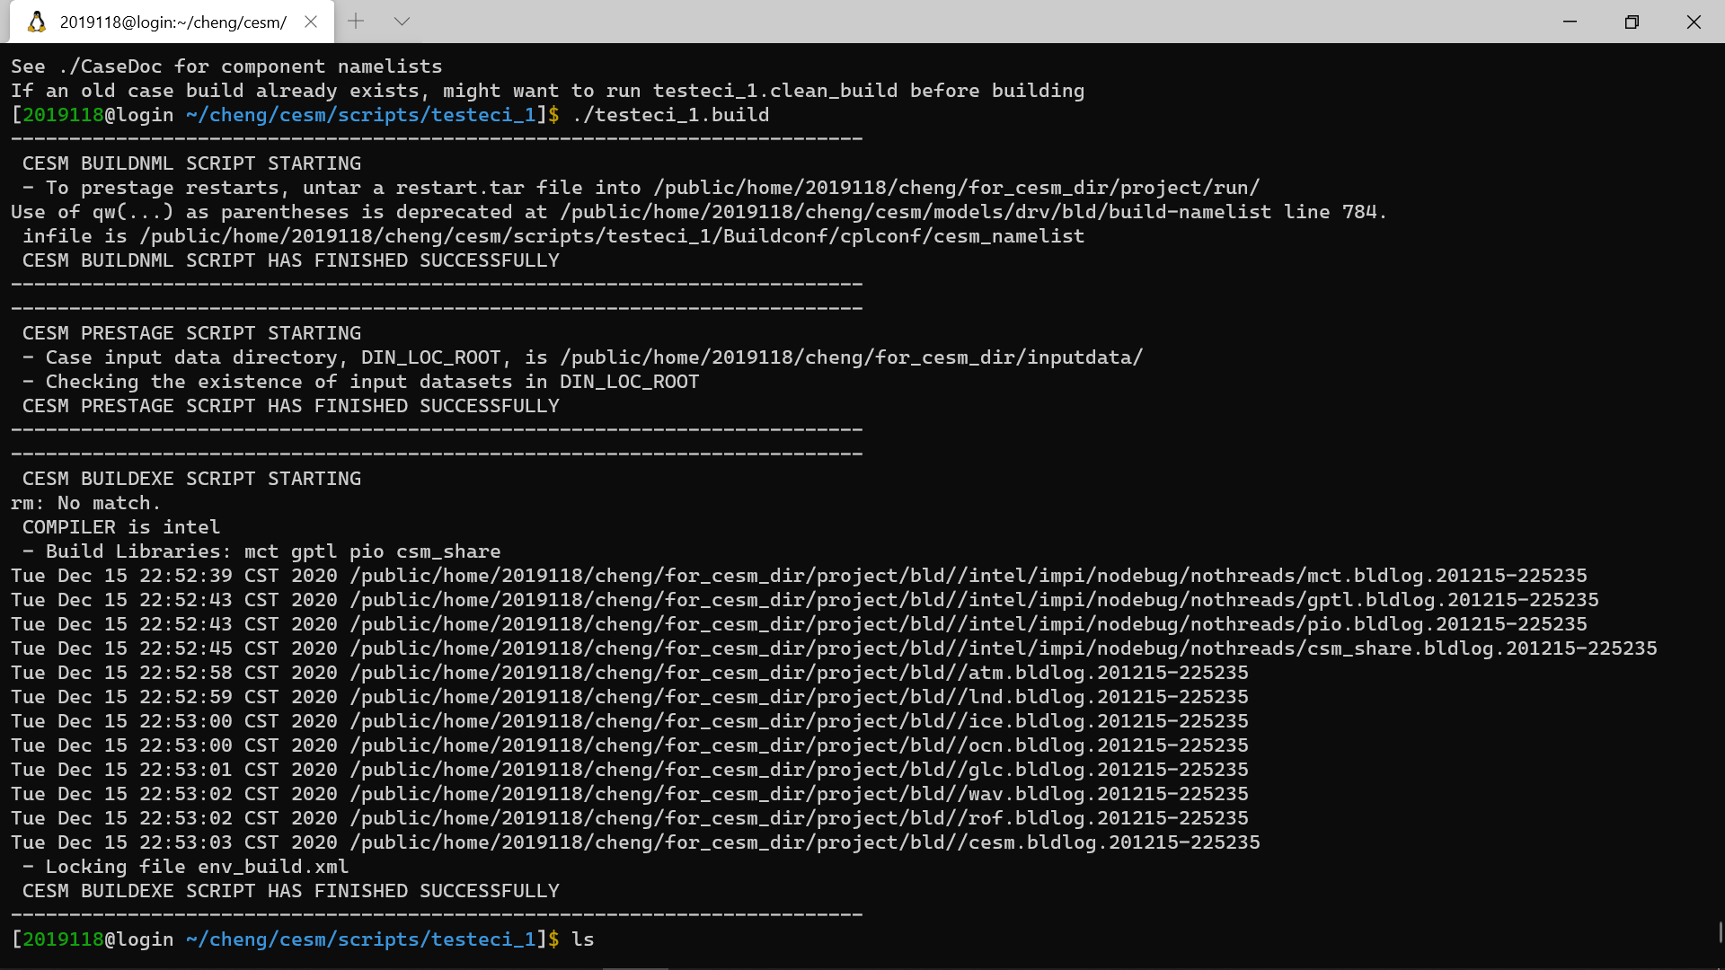Click 'CESM PRESTAGE SCRIPT HAS FINISHED SUCCESSFULLY'

click(291, 406)
